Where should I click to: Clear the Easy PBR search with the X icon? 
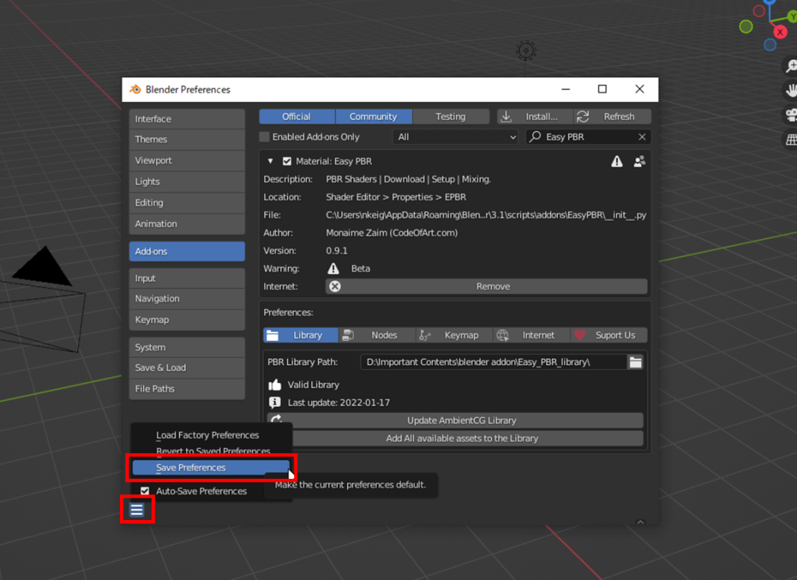tap(642, 136)
